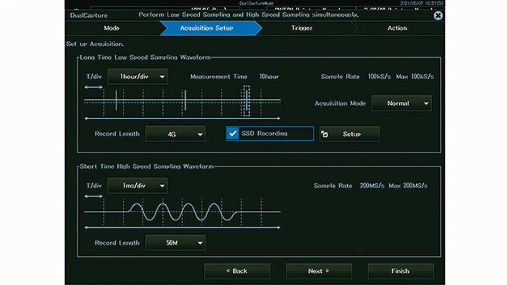Open the Action step tab

pyautogui.click(x=397, y=28)
